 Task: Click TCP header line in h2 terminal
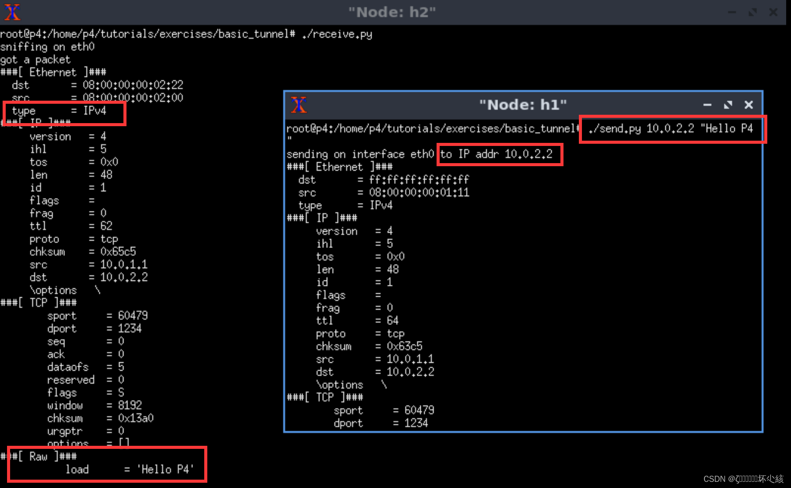(39, 303)
